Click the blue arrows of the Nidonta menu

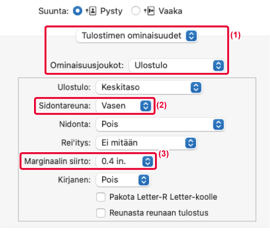tap(219, 124)
